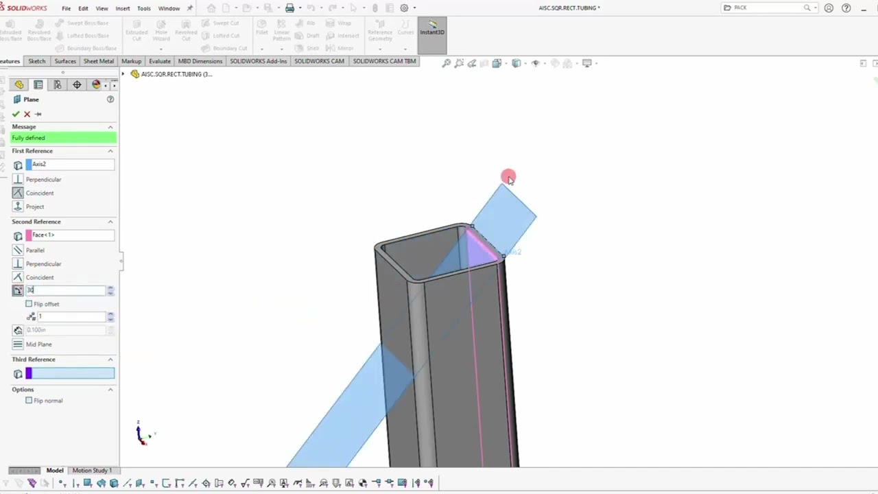Image resolution: width=878 pixels, height=494 pixels.
Task: Collapse the Message section
Action: tap(110, 127)
